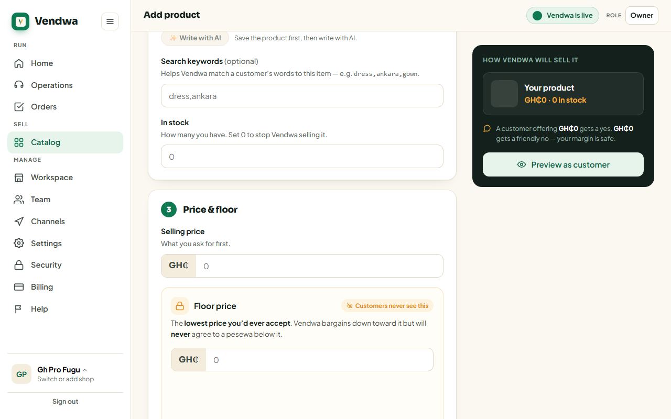Screen dimensions: 671x419
Task: Click the speech bubble icon in preview
Action: tap(487, 128)
